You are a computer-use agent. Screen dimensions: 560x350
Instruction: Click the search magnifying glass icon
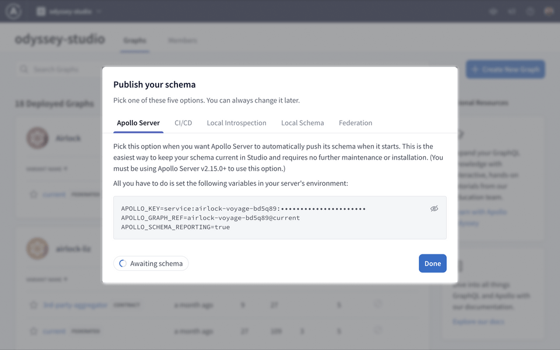click(23, 69)
